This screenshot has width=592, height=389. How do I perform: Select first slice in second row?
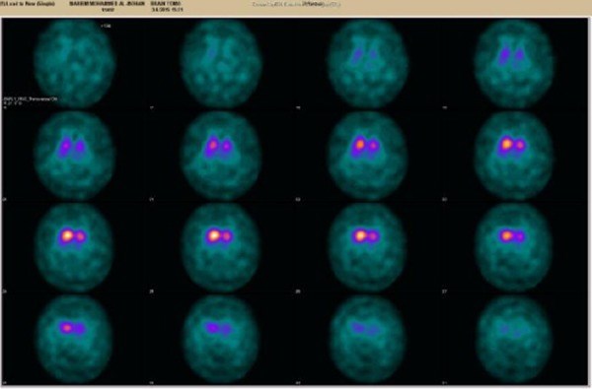74,156
